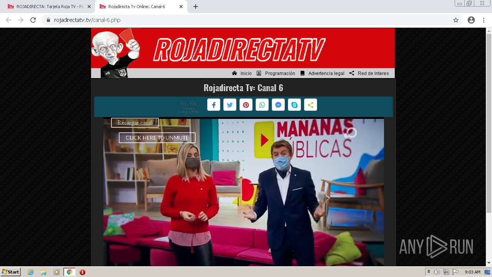The height and width of the screenshot is (277, 492).
Task: Open File Explorer from taskbar
Action: [x=43, y=272]
